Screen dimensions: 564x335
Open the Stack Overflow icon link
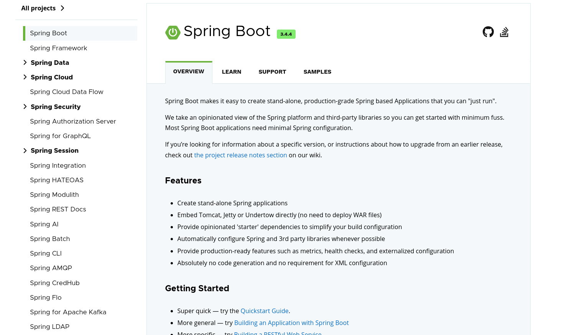504,32
